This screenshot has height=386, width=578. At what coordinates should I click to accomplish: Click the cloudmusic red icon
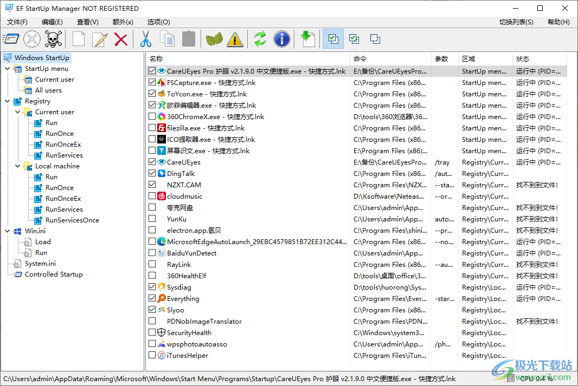pos(162,196)
